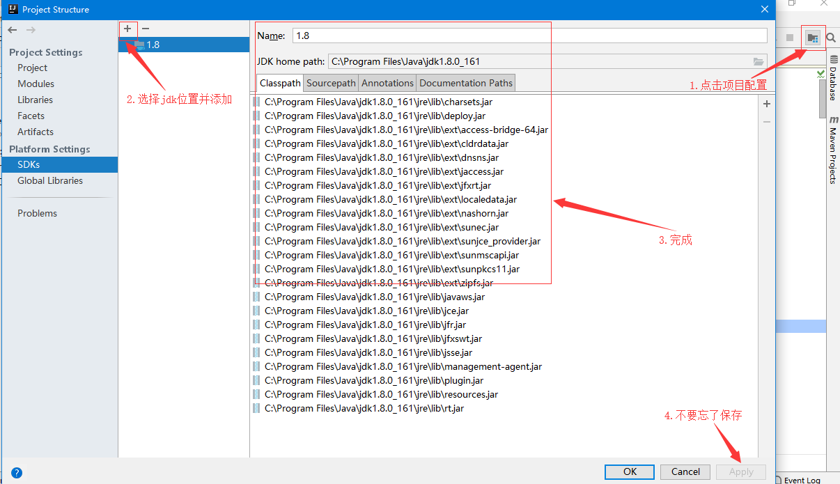Select Facets in the sidebar
This screenshot has height=484, width=840.
click(31, 116)
